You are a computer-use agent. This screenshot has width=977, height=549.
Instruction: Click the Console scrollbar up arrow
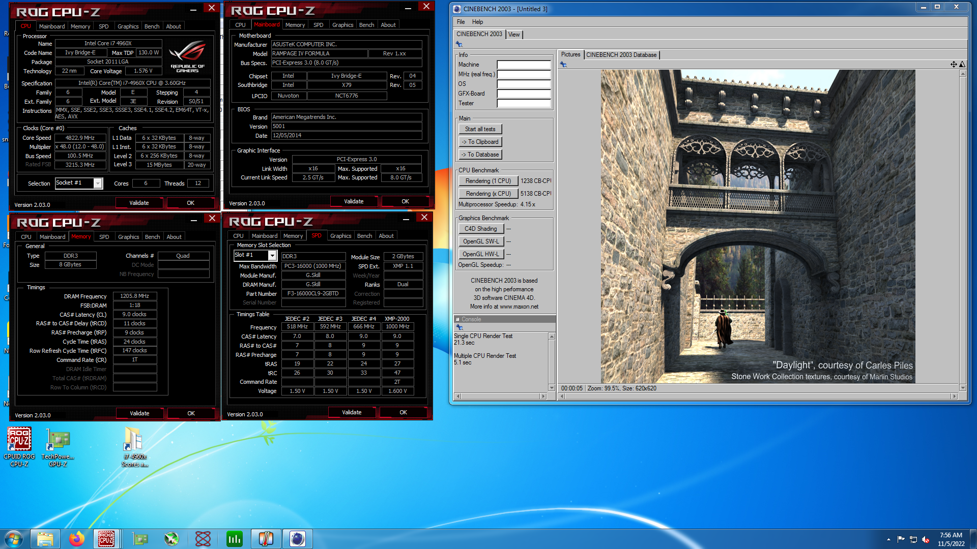pyautogui.click(x=552, y=337)
